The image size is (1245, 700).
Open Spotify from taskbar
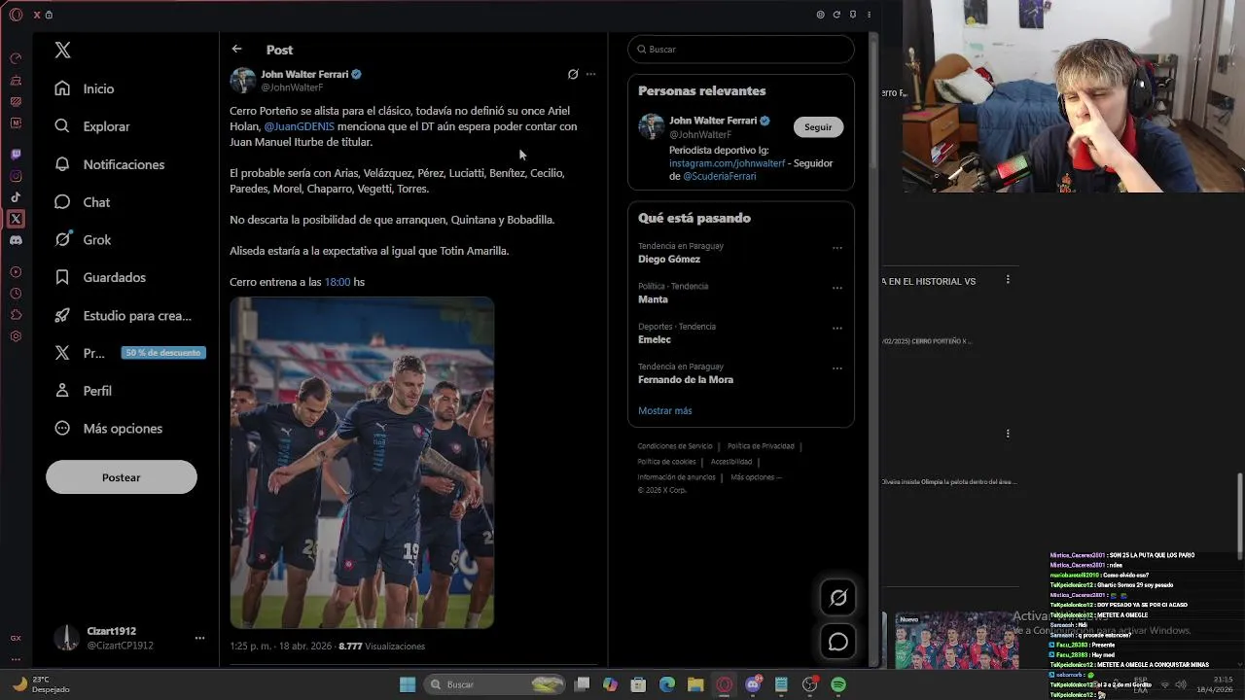pos(838,684)
